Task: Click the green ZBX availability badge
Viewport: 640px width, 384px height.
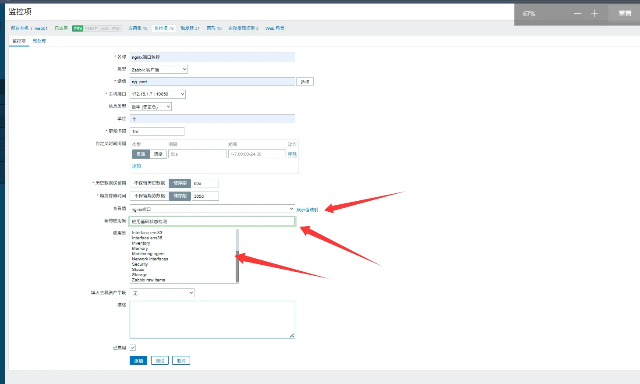Action: pos(78,28)
